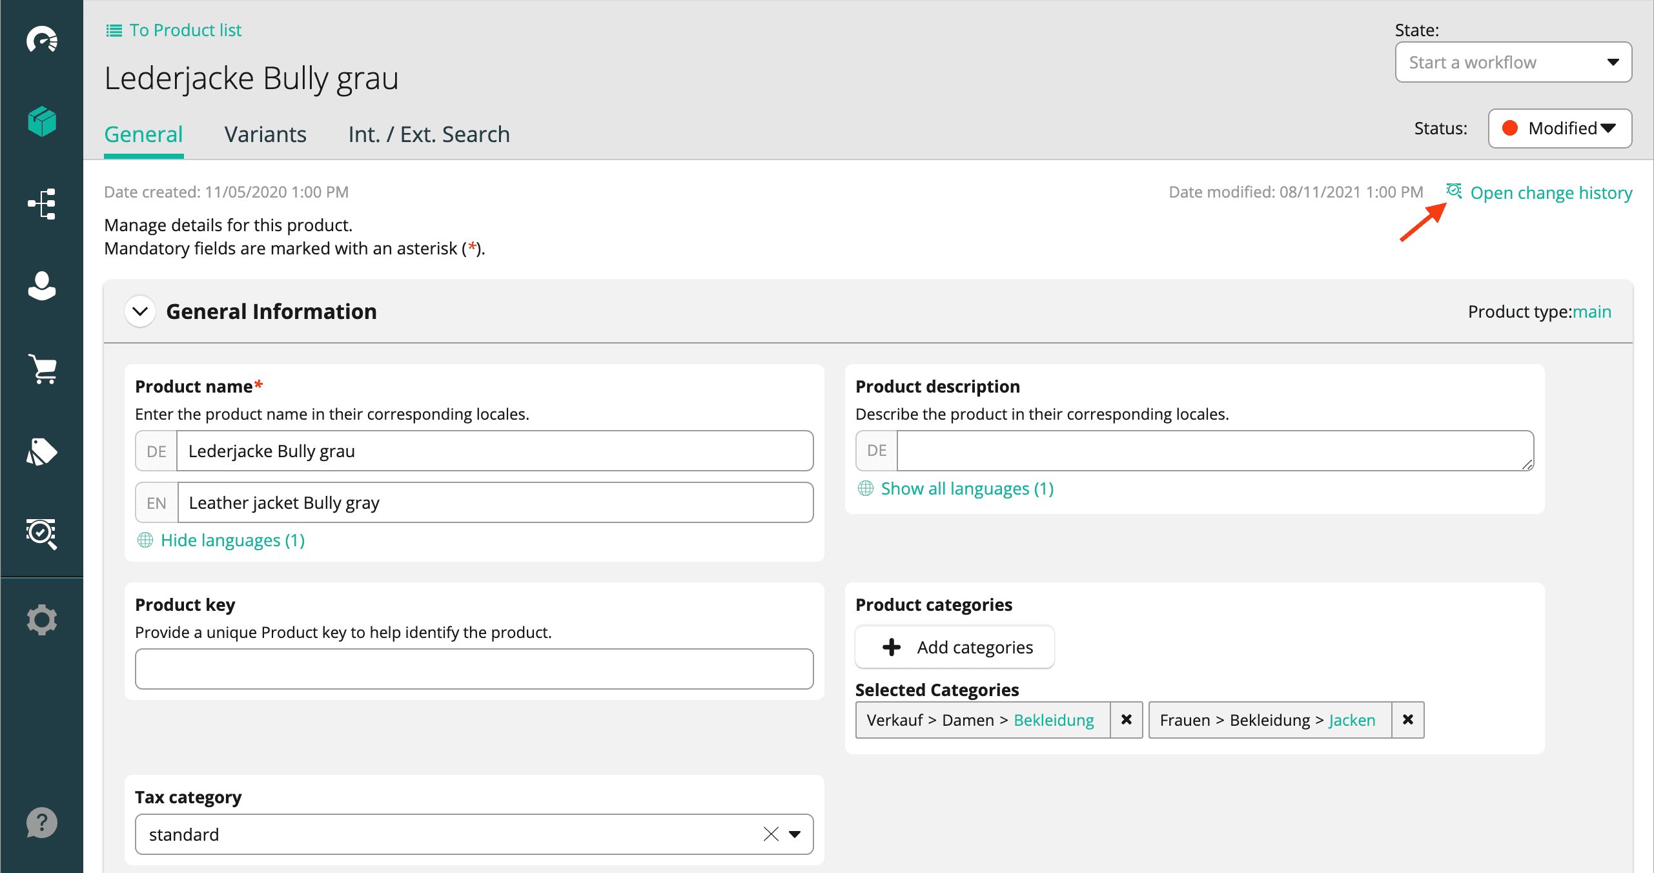The width and height of the screenshot is (1654, 873).
Task: Hide languages under Product name
Action: (x=232, y=540)
